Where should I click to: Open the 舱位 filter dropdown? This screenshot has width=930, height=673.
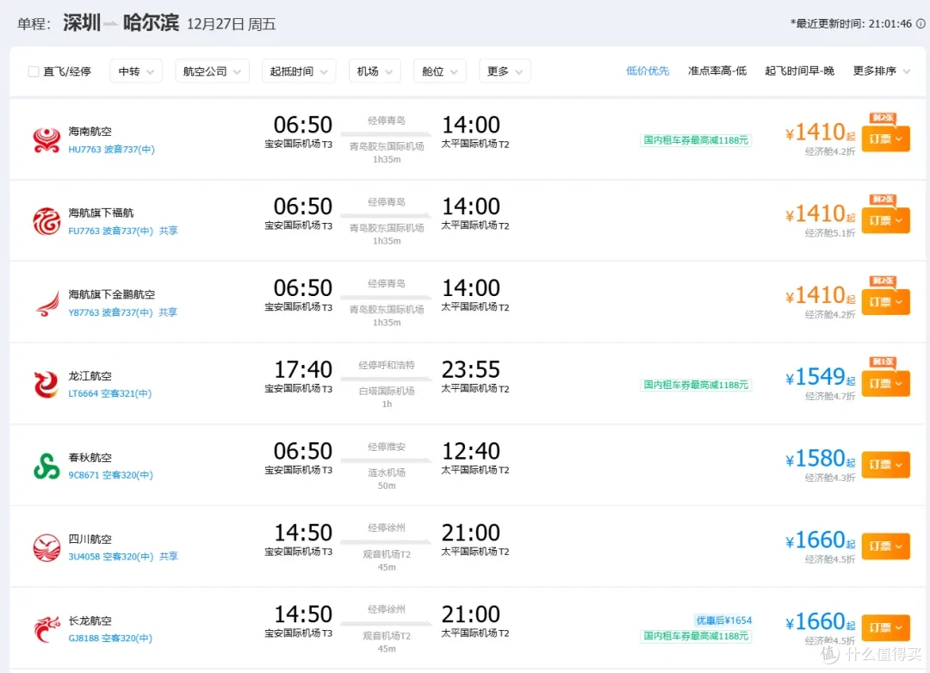(439, 71)
